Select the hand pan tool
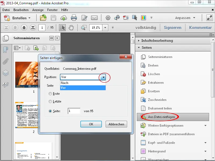This screenshot has height=161, width=215. click(71, 28)
